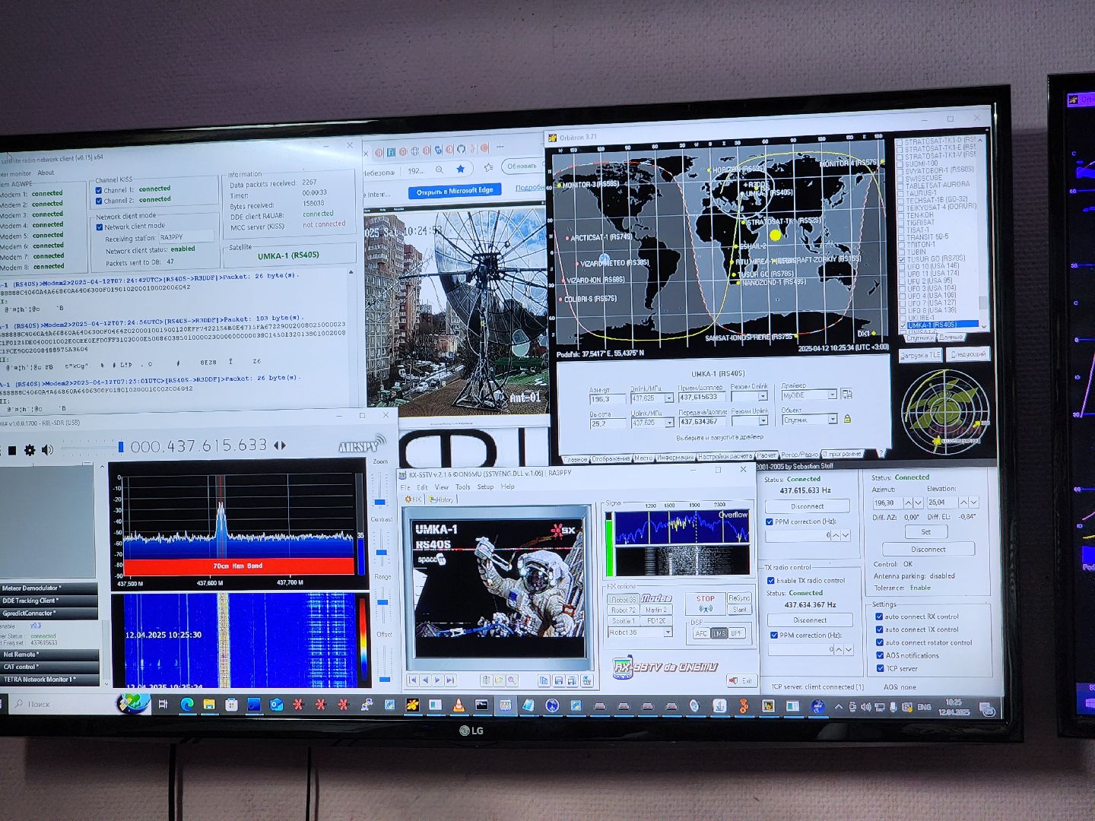Click Set button under Azimut and Elevation

(925, 532)
